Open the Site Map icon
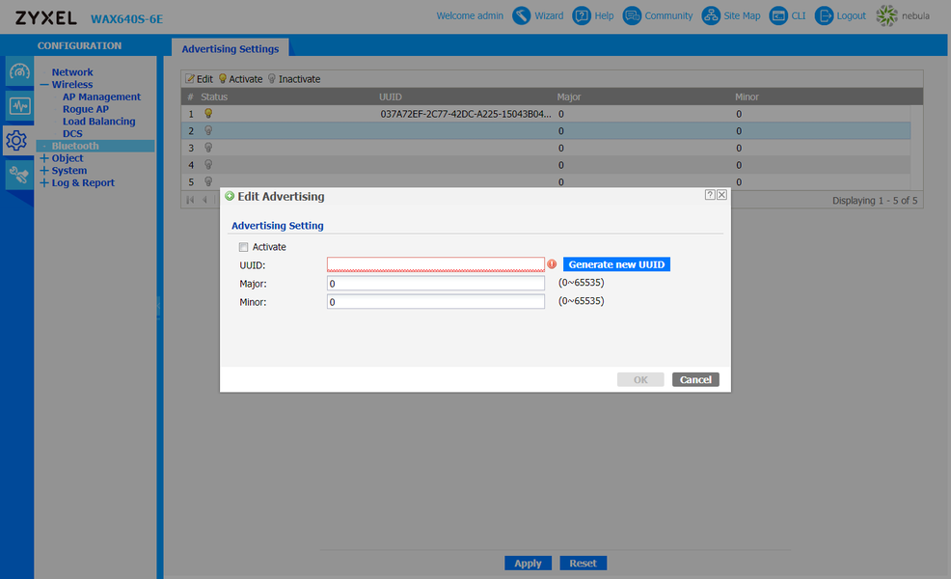Viewport: 951px width, 579px height. pos(711,15)
